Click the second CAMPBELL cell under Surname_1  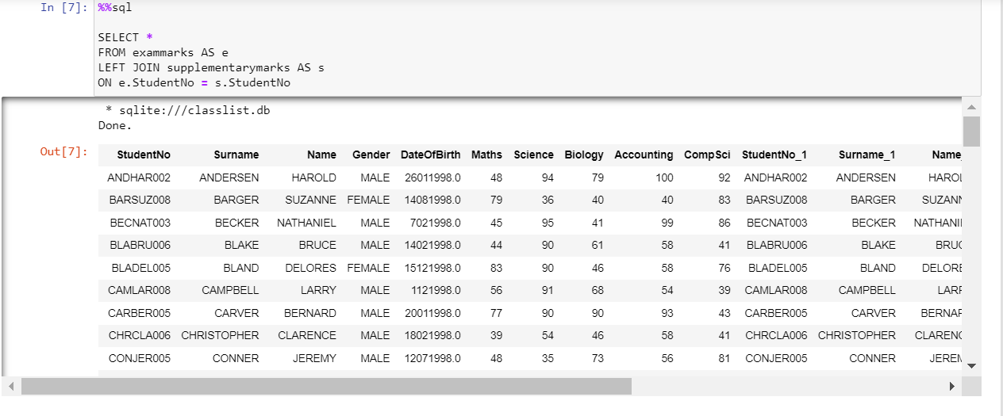click(867, 290)
